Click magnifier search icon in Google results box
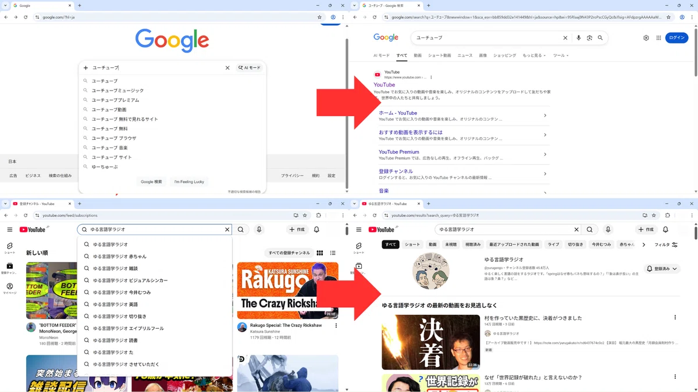 [x=600, y=38]
